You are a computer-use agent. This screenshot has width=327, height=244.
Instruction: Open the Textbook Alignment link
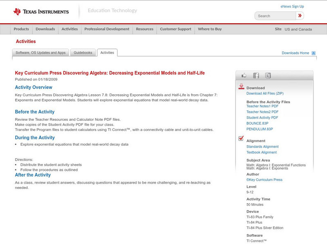point(262,152)
